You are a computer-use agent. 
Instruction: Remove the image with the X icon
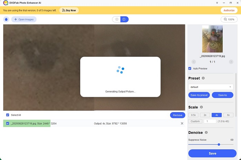[182, 123]
